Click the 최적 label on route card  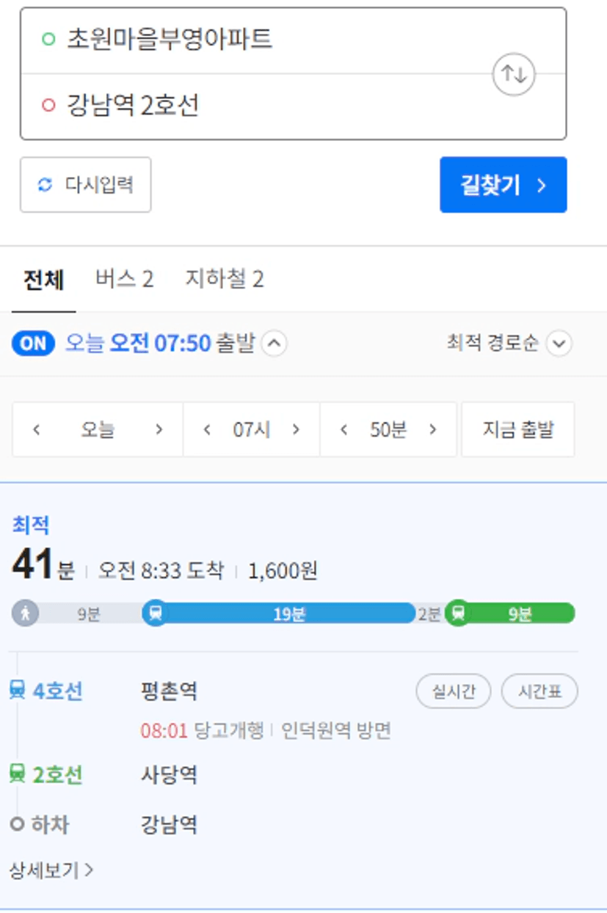[30, 525]
